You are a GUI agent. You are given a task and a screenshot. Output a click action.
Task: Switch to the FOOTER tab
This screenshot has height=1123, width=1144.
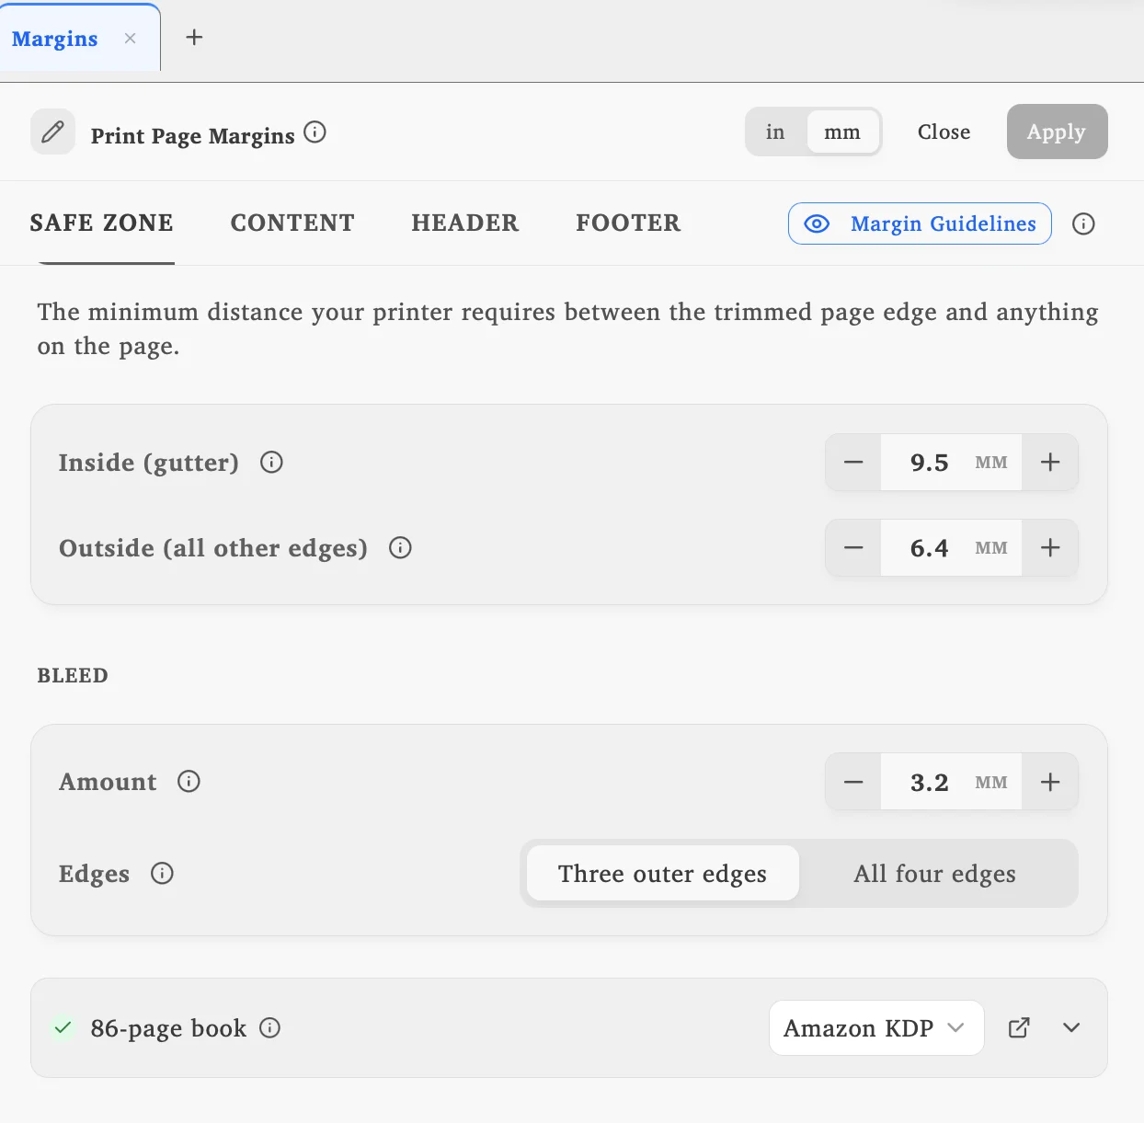click(628, 223)
